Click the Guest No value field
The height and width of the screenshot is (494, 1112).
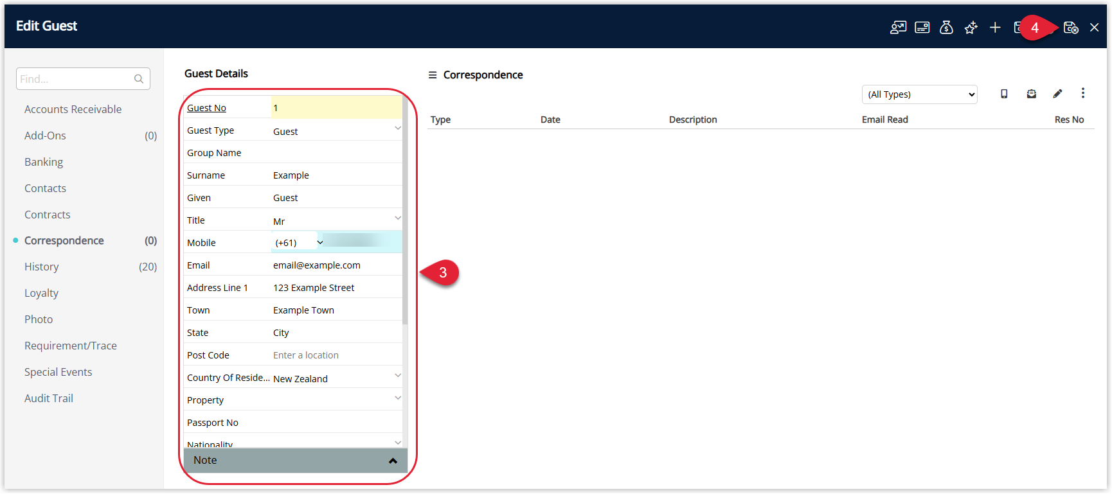tap(336, 107)
